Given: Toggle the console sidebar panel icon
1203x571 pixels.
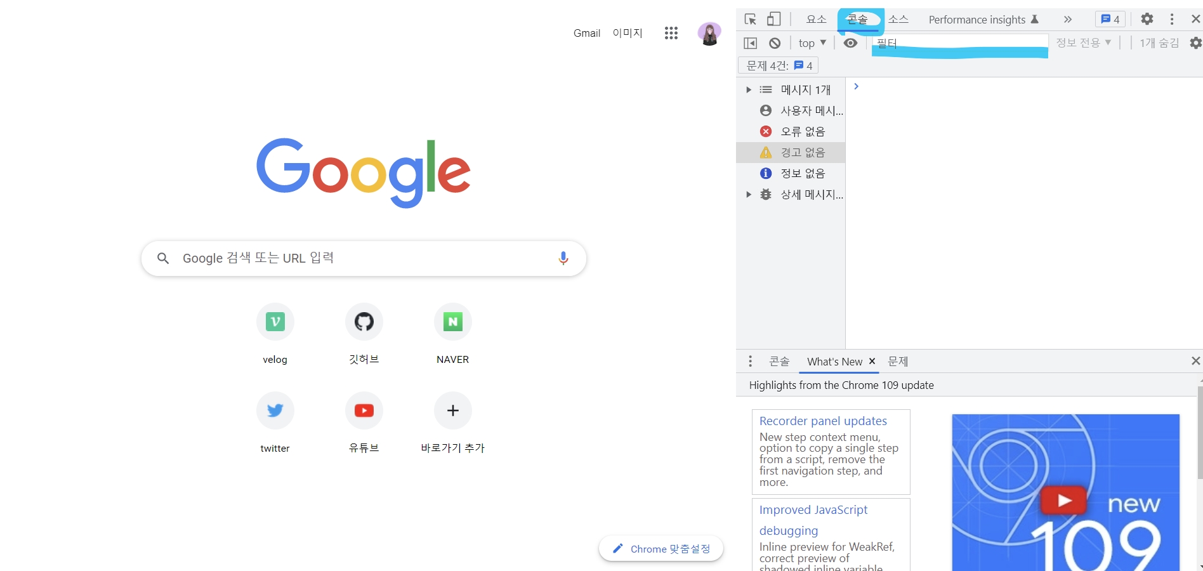Looking at the screenshot, I should tap(750, 43).
